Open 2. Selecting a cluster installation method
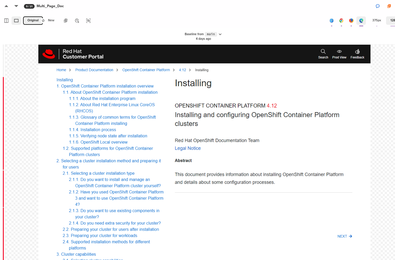Screen dimensions: 395x260 point(109,164)
